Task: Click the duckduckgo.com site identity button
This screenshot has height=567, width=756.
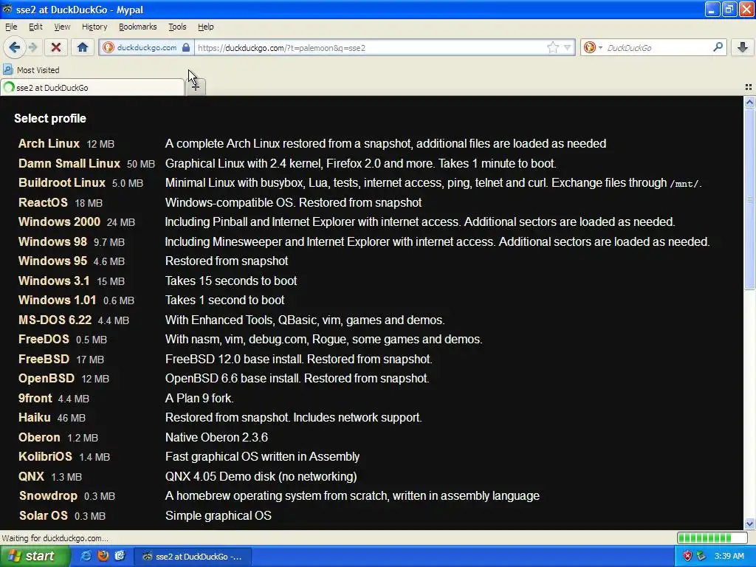Action: tap(147, 47)
